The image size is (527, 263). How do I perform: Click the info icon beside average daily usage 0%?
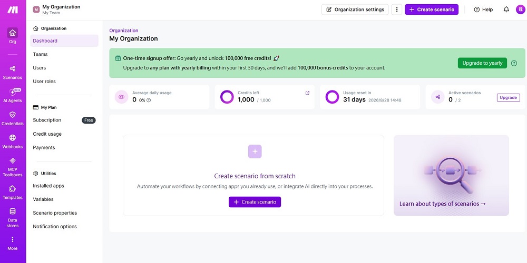point(149,100)
